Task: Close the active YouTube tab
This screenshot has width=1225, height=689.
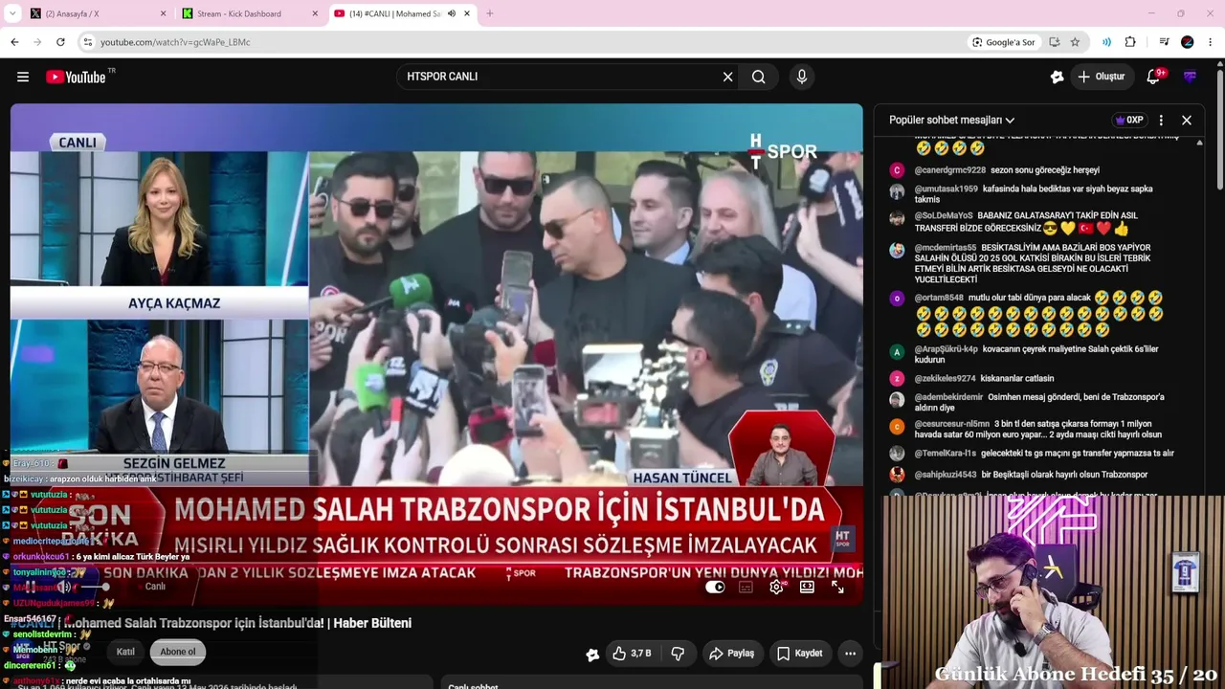Action: click(x=467, y=13)
